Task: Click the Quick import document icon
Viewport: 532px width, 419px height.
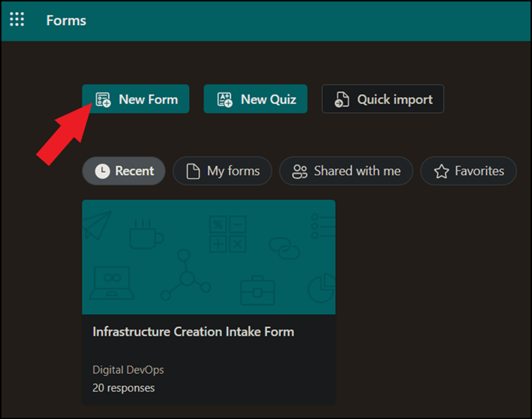Action: pos(342,99)
